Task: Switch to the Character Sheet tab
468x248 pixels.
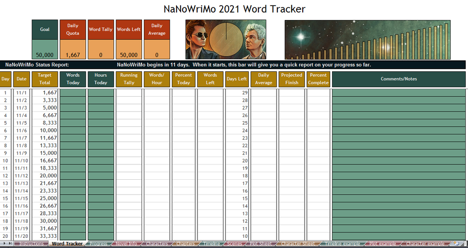Action: click(298, 243)
